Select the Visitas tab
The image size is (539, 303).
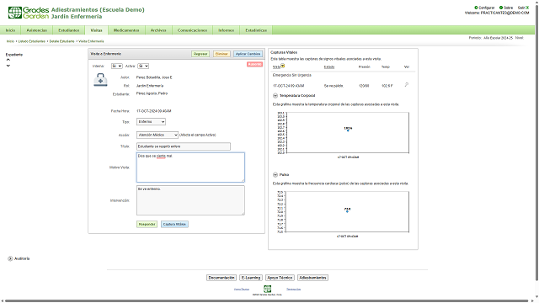(x=96, y=30)
